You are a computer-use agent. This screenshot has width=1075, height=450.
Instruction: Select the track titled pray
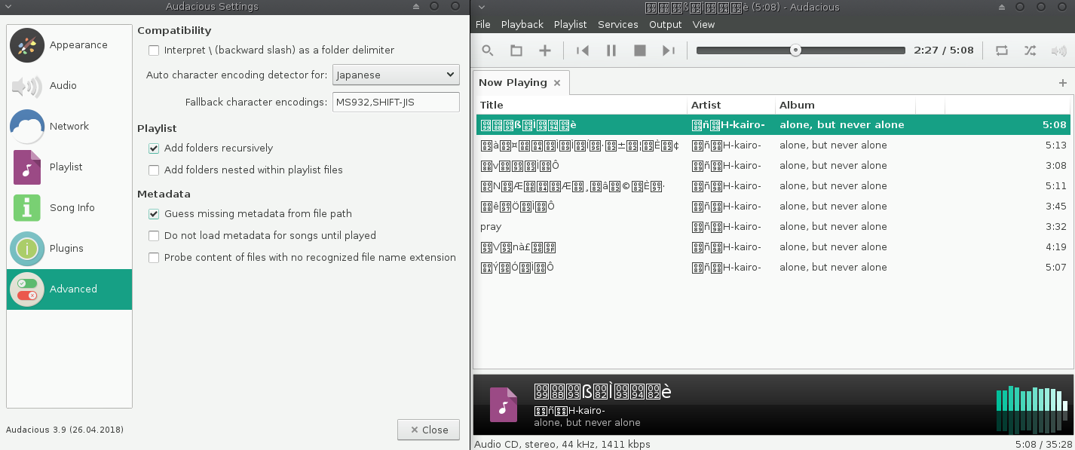tap(773, 226)
